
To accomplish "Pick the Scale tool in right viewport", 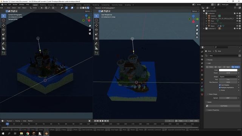I will pyautogui.click(x=96, y=34).
